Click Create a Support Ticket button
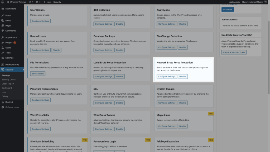 (x=234, y=52)
